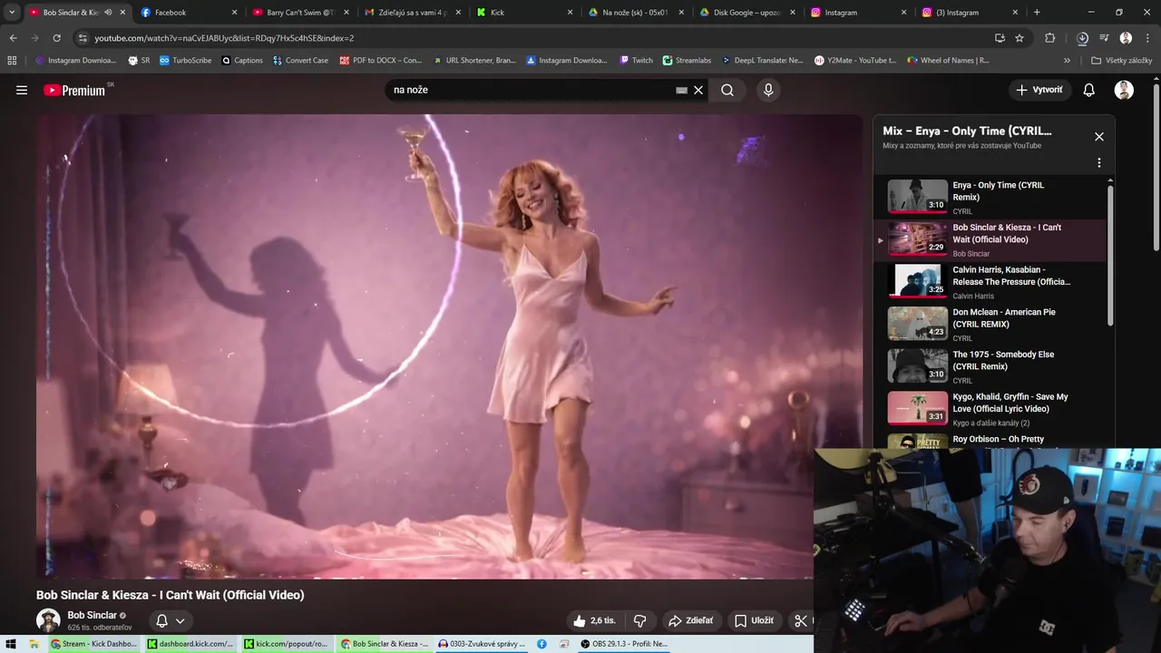Viewport: 1161px width, 653px height.
Task: Switch to the Facebook tab
Action: pyautogui.click(x=189, y=13)
